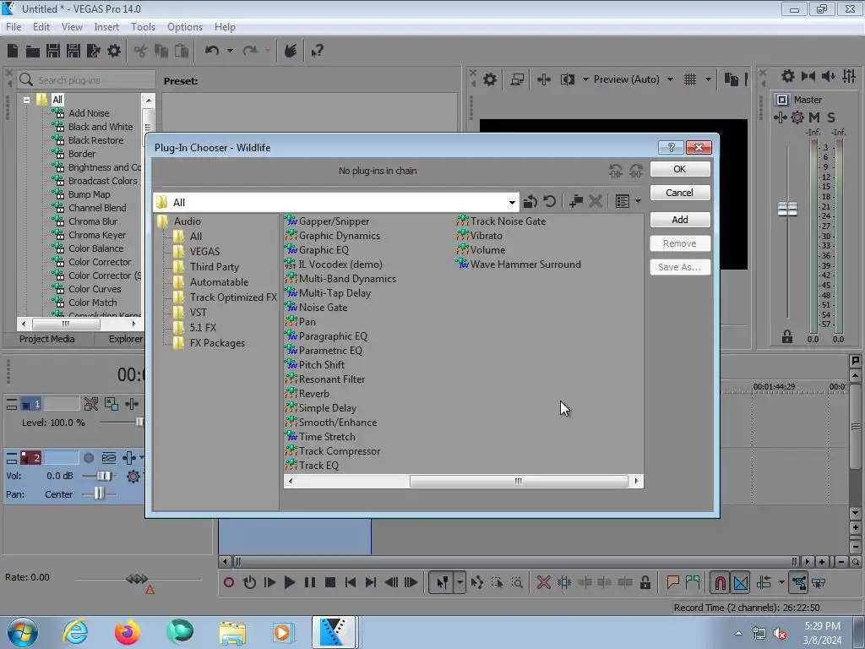Screen dimensions: 865x649
Task: Switch to Explorer tab
Action: click(x=125, y=339)
